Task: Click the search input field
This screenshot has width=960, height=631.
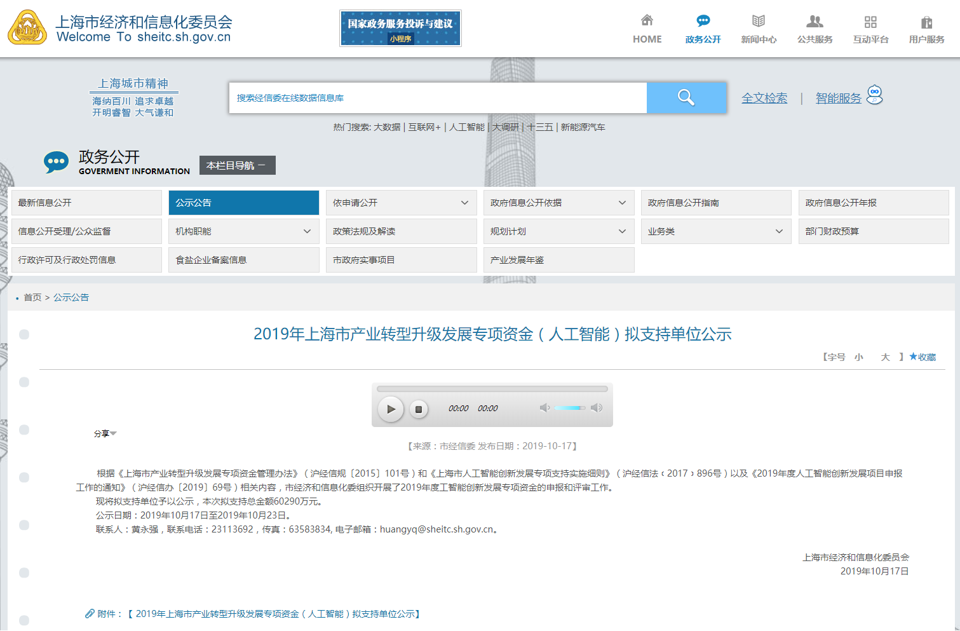Action: tap(438, 98)
